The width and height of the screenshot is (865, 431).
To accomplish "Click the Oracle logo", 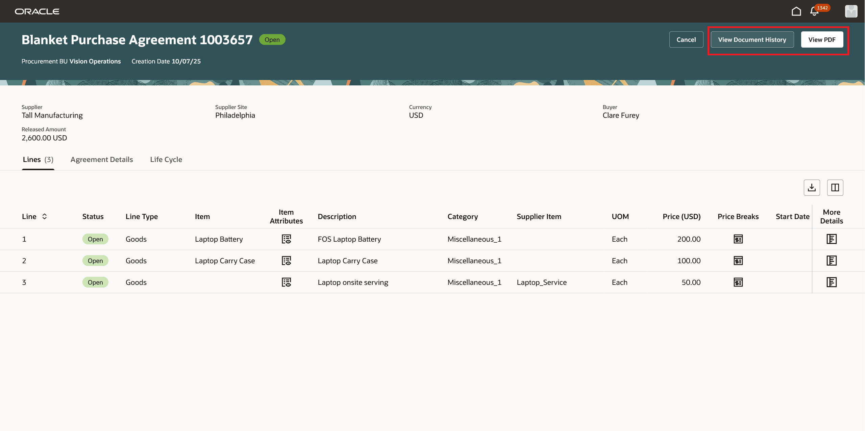I will 37,11.
